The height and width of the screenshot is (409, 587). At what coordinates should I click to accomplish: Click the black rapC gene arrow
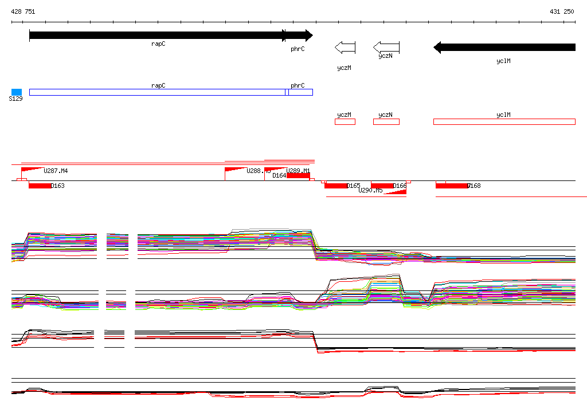(157, 36)
